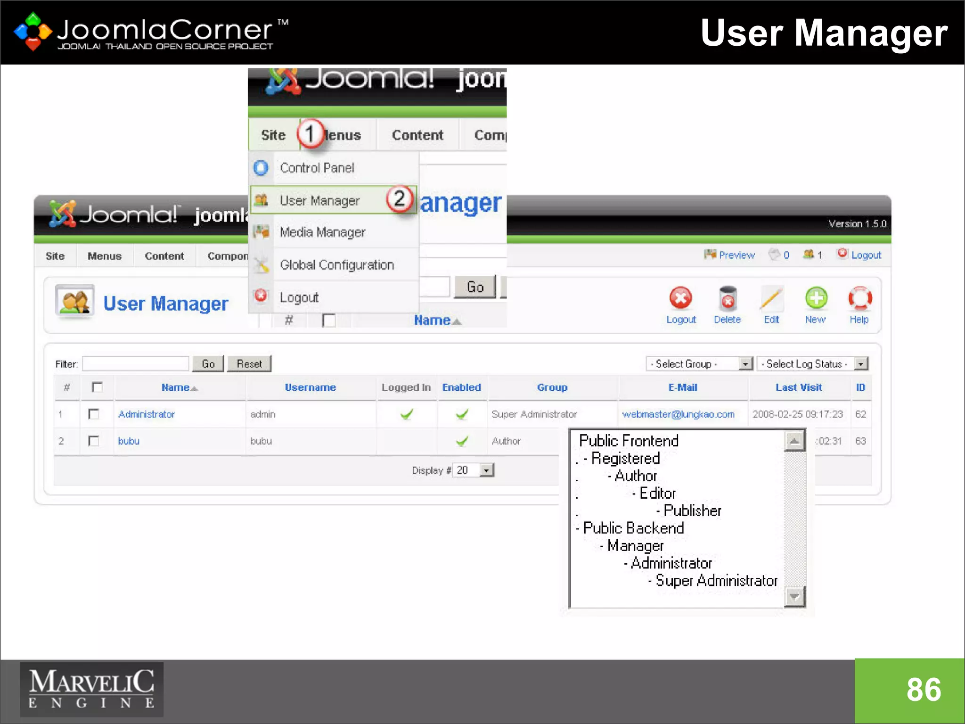This screenshot has height=724, width=965.
Task: Click the Control Panel icon in dropdown
Action: click(261, 168)
